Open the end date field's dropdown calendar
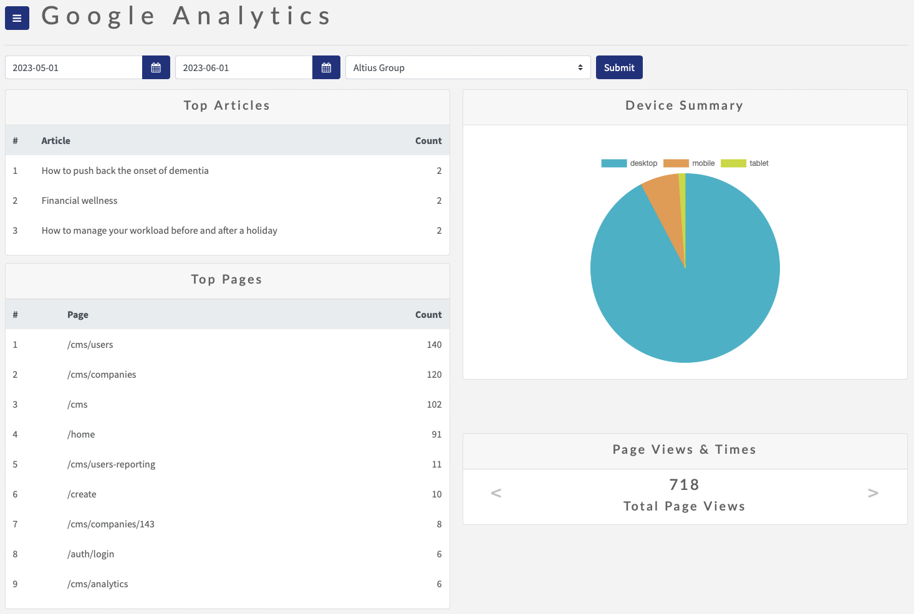This screenshot has height=614, width=914. 326,67
